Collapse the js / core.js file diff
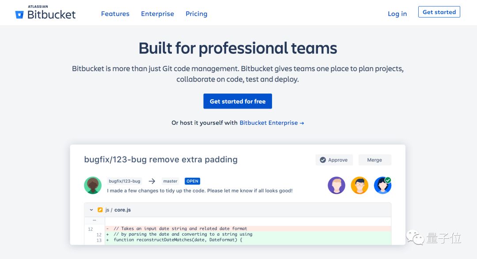This screenshot has height=259, width=477. pos(91,210)
